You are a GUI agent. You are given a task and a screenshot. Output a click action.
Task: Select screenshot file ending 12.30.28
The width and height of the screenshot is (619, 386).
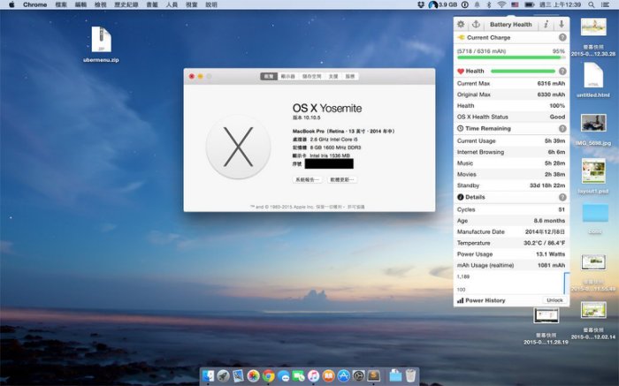[x=593, y=37]
